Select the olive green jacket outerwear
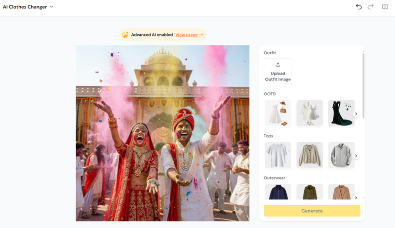This screenshot has width=395, height=228. (310, 192)
